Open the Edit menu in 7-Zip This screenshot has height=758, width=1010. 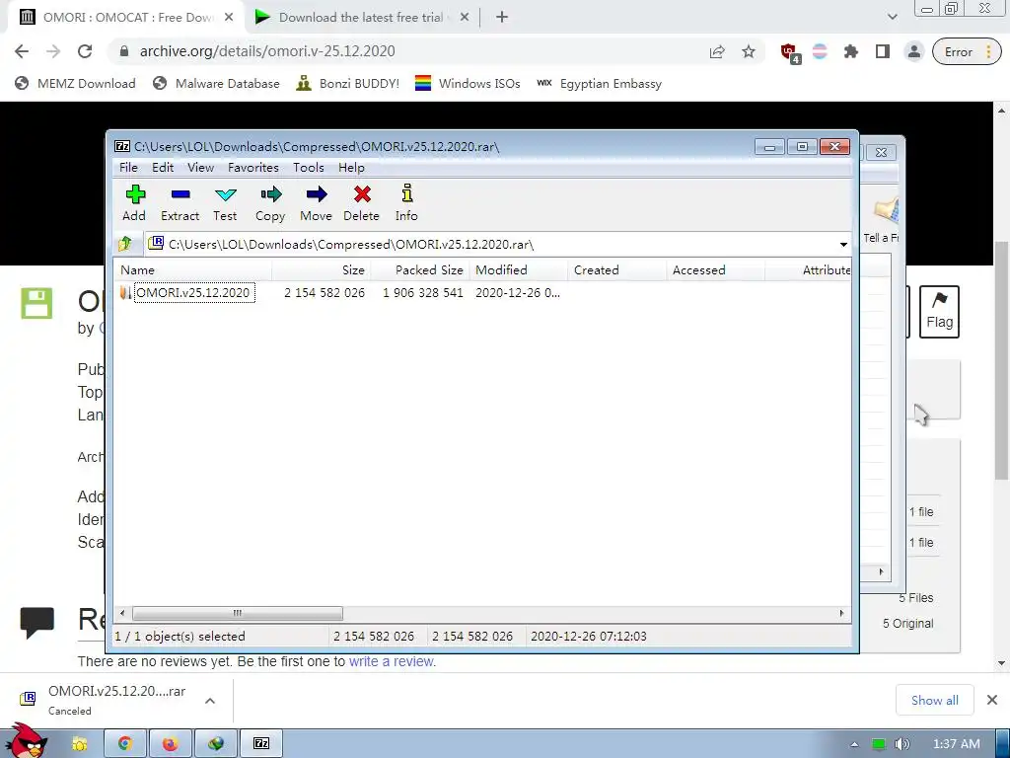(x=163, y=168)
